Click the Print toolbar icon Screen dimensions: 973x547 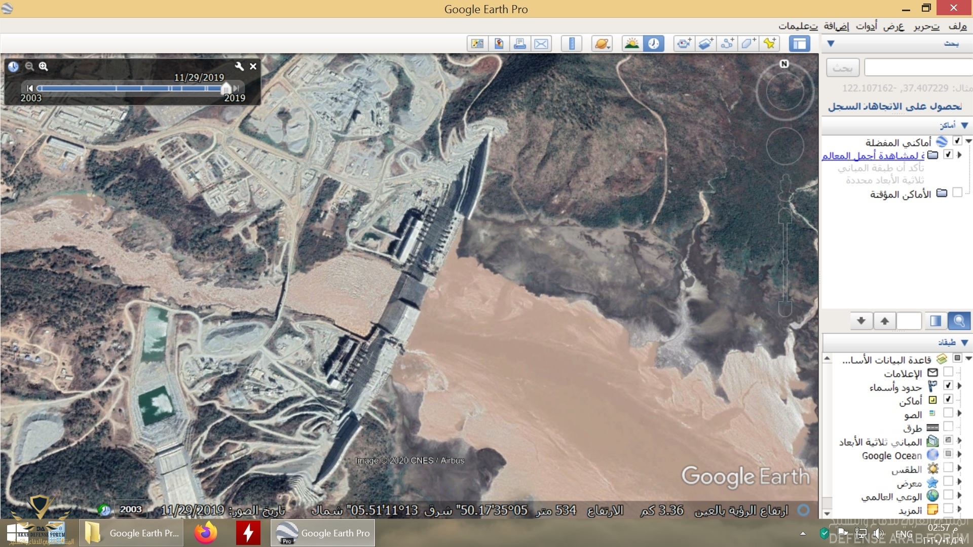point(520,44)
